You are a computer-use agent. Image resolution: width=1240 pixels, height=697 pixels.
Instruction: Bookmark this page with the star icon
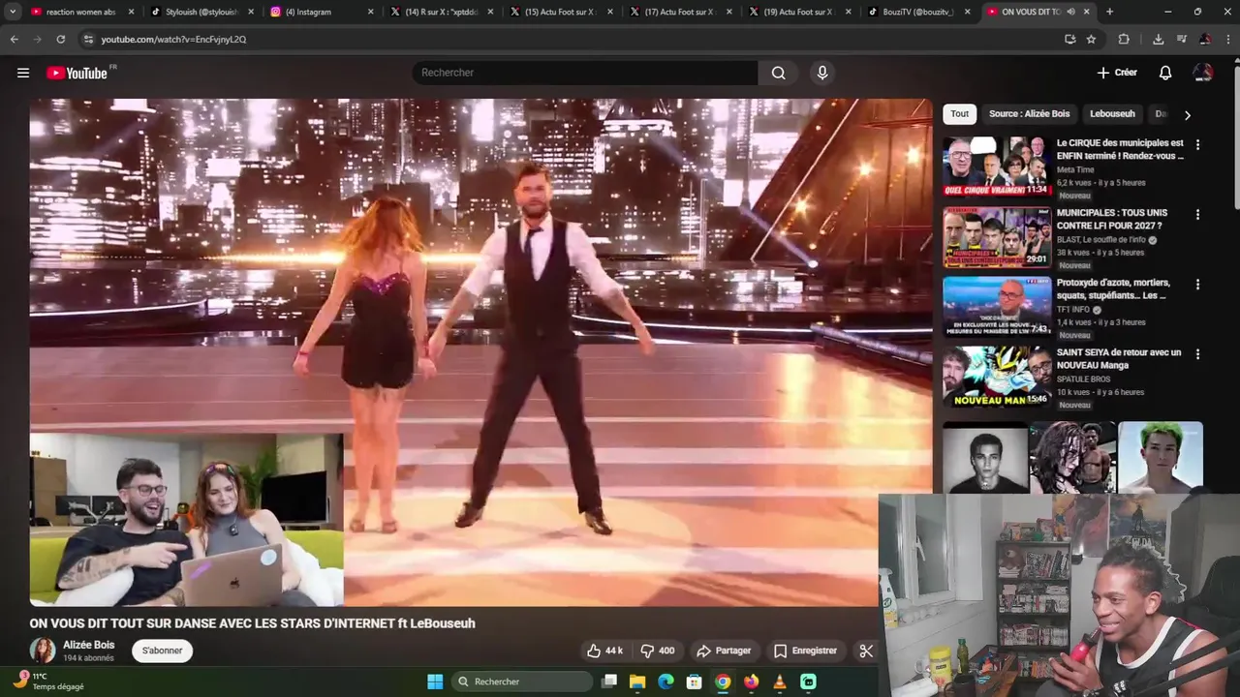[1091, 40]
